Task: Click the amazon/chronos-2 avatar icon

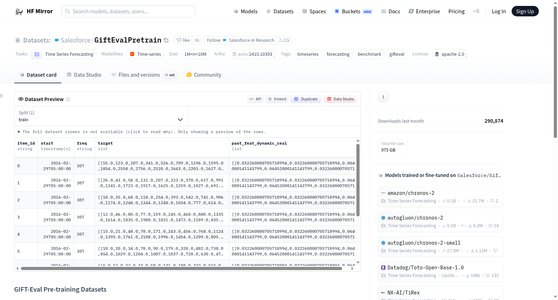Action: coord(383,193)
